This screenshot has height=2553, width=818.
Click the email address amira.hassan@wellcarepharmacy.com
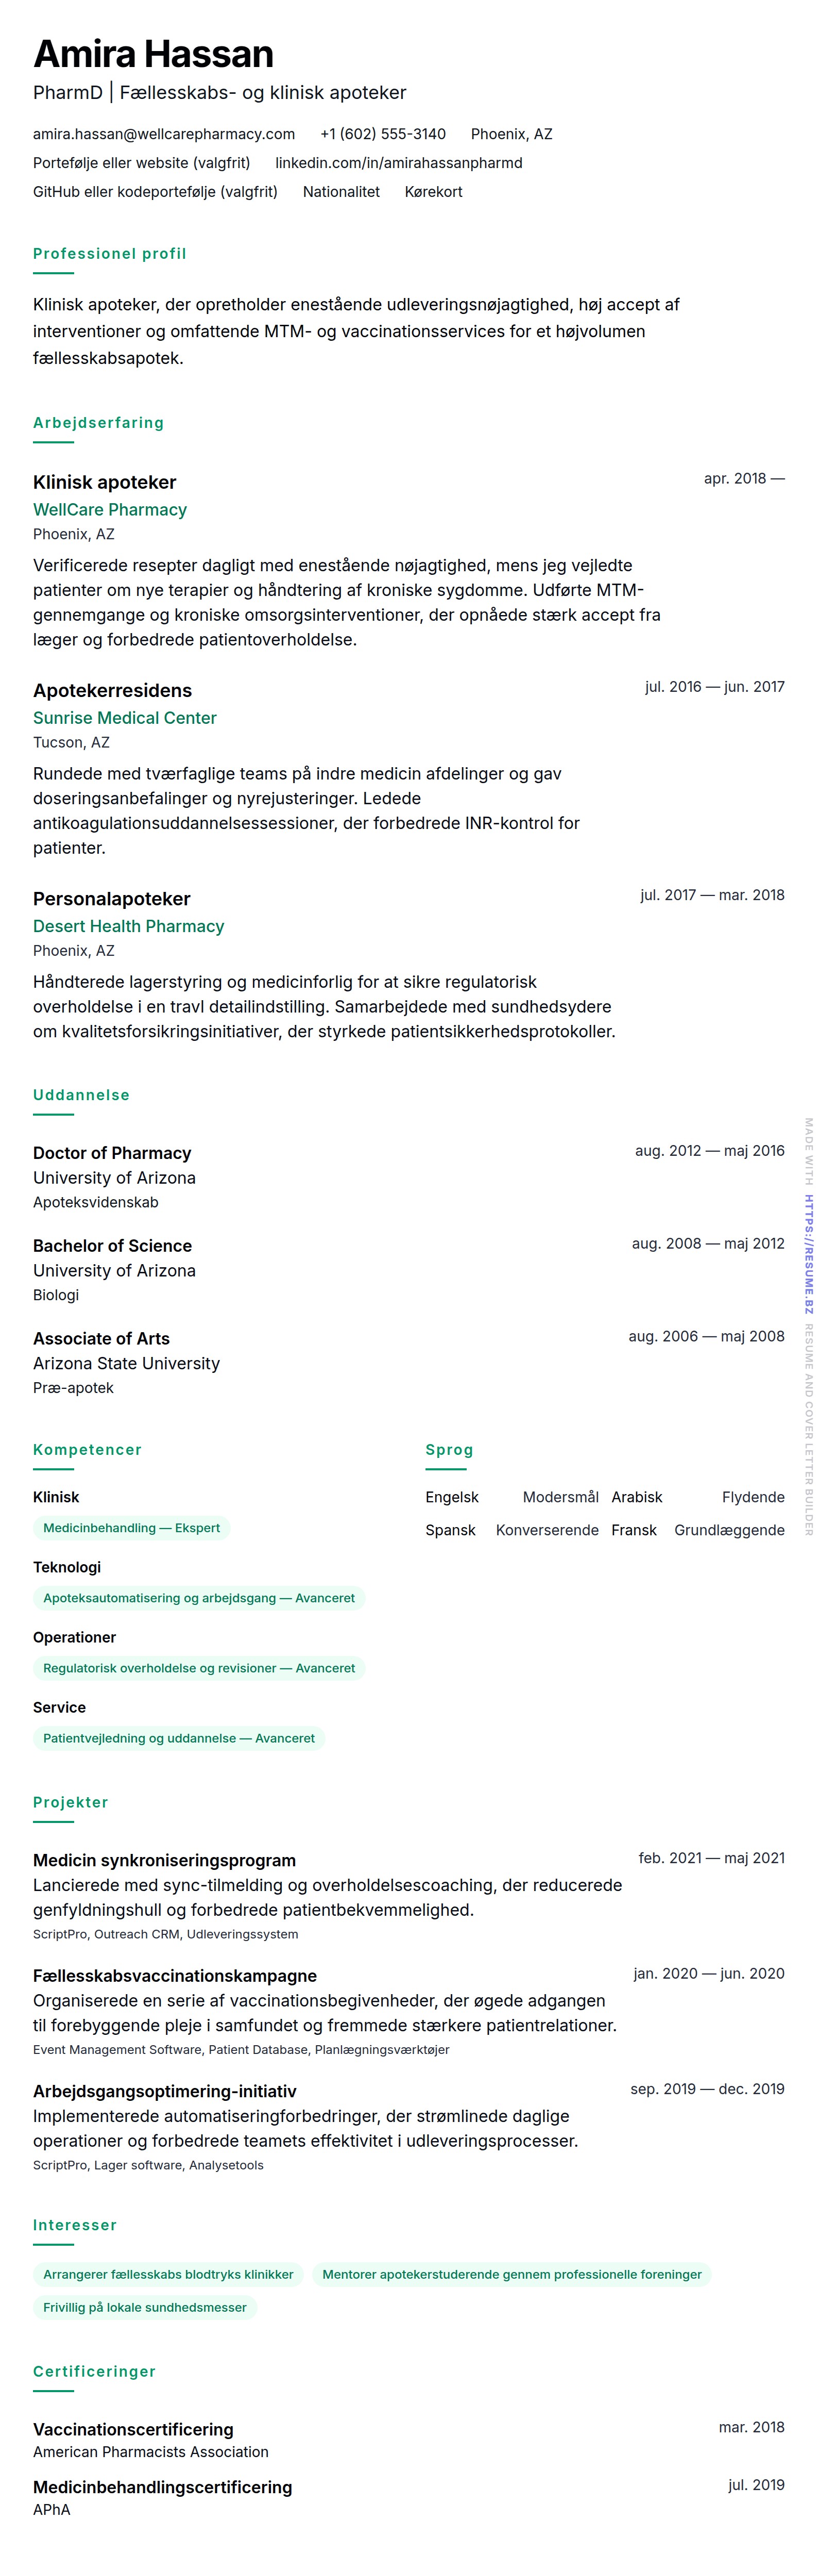point(163,134)
